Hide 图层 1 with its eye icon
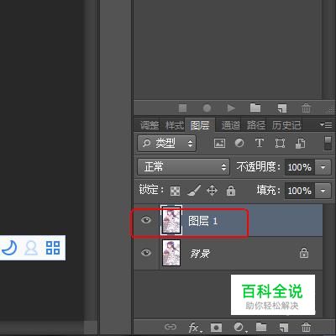336x336 pixels. click(x=146, y=220)
